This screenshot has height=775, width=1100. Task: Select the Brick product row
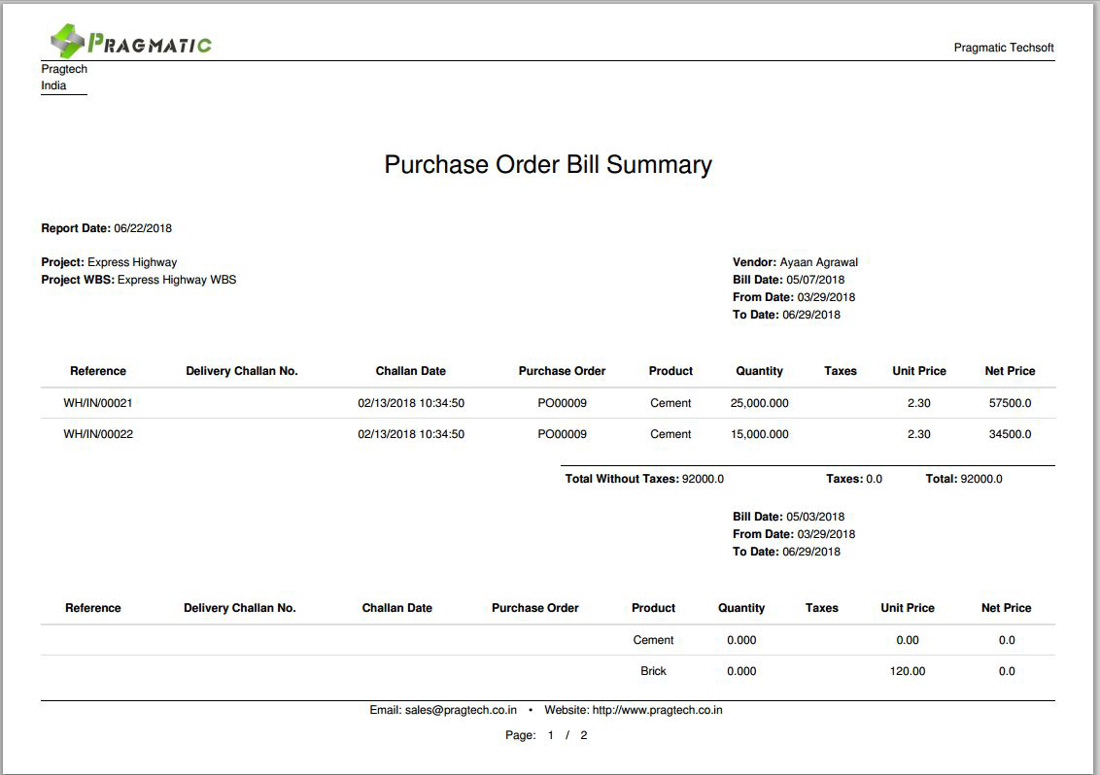[x=653, y=671]
